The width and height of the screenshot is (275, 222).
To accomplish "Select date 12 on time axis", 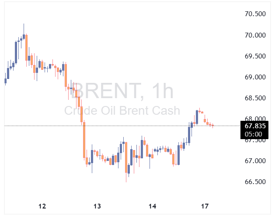I will pyautogui.click(x=42, y=206).
